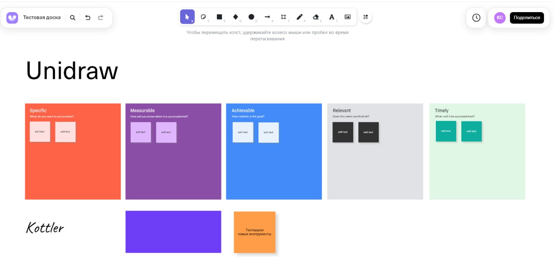Select orange 'Тестируем новые инструменты' sticky note
The image size is (554, 280).
point(254,232)
